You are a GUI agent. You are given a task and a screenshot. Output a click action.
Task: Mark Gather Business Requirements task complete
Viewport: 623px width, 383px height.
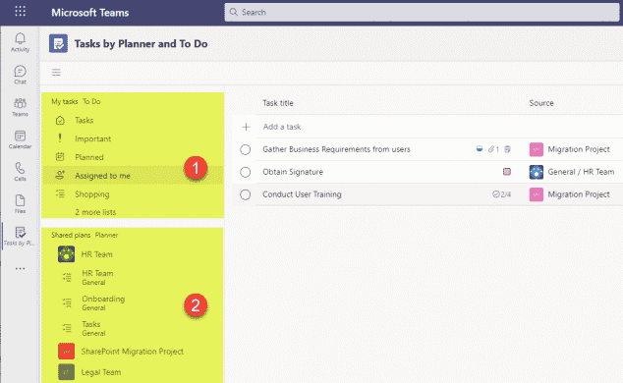[x=245, y=149]
